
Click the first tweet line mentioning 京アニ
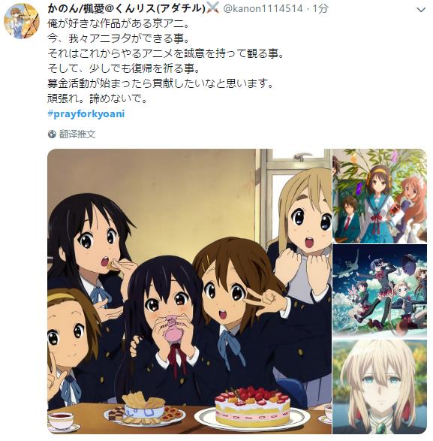click(x=119, y=23)
